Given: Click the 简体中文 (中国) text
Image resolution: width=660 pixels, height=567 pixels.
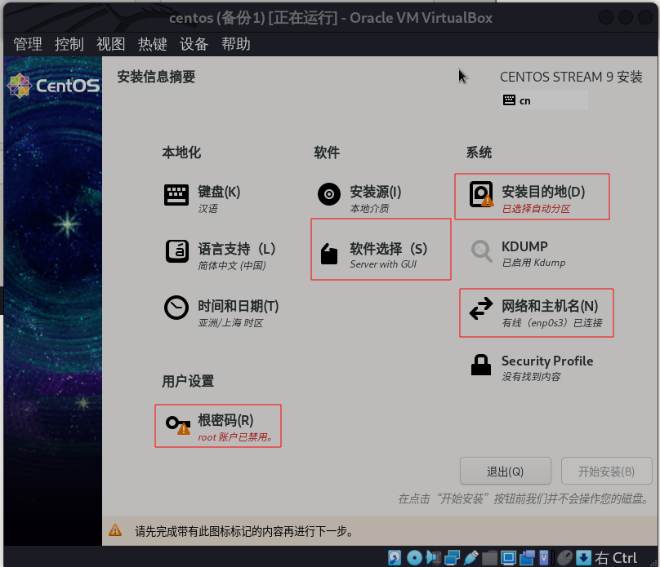Looking at the screenshot, I should tap(232, 266).
